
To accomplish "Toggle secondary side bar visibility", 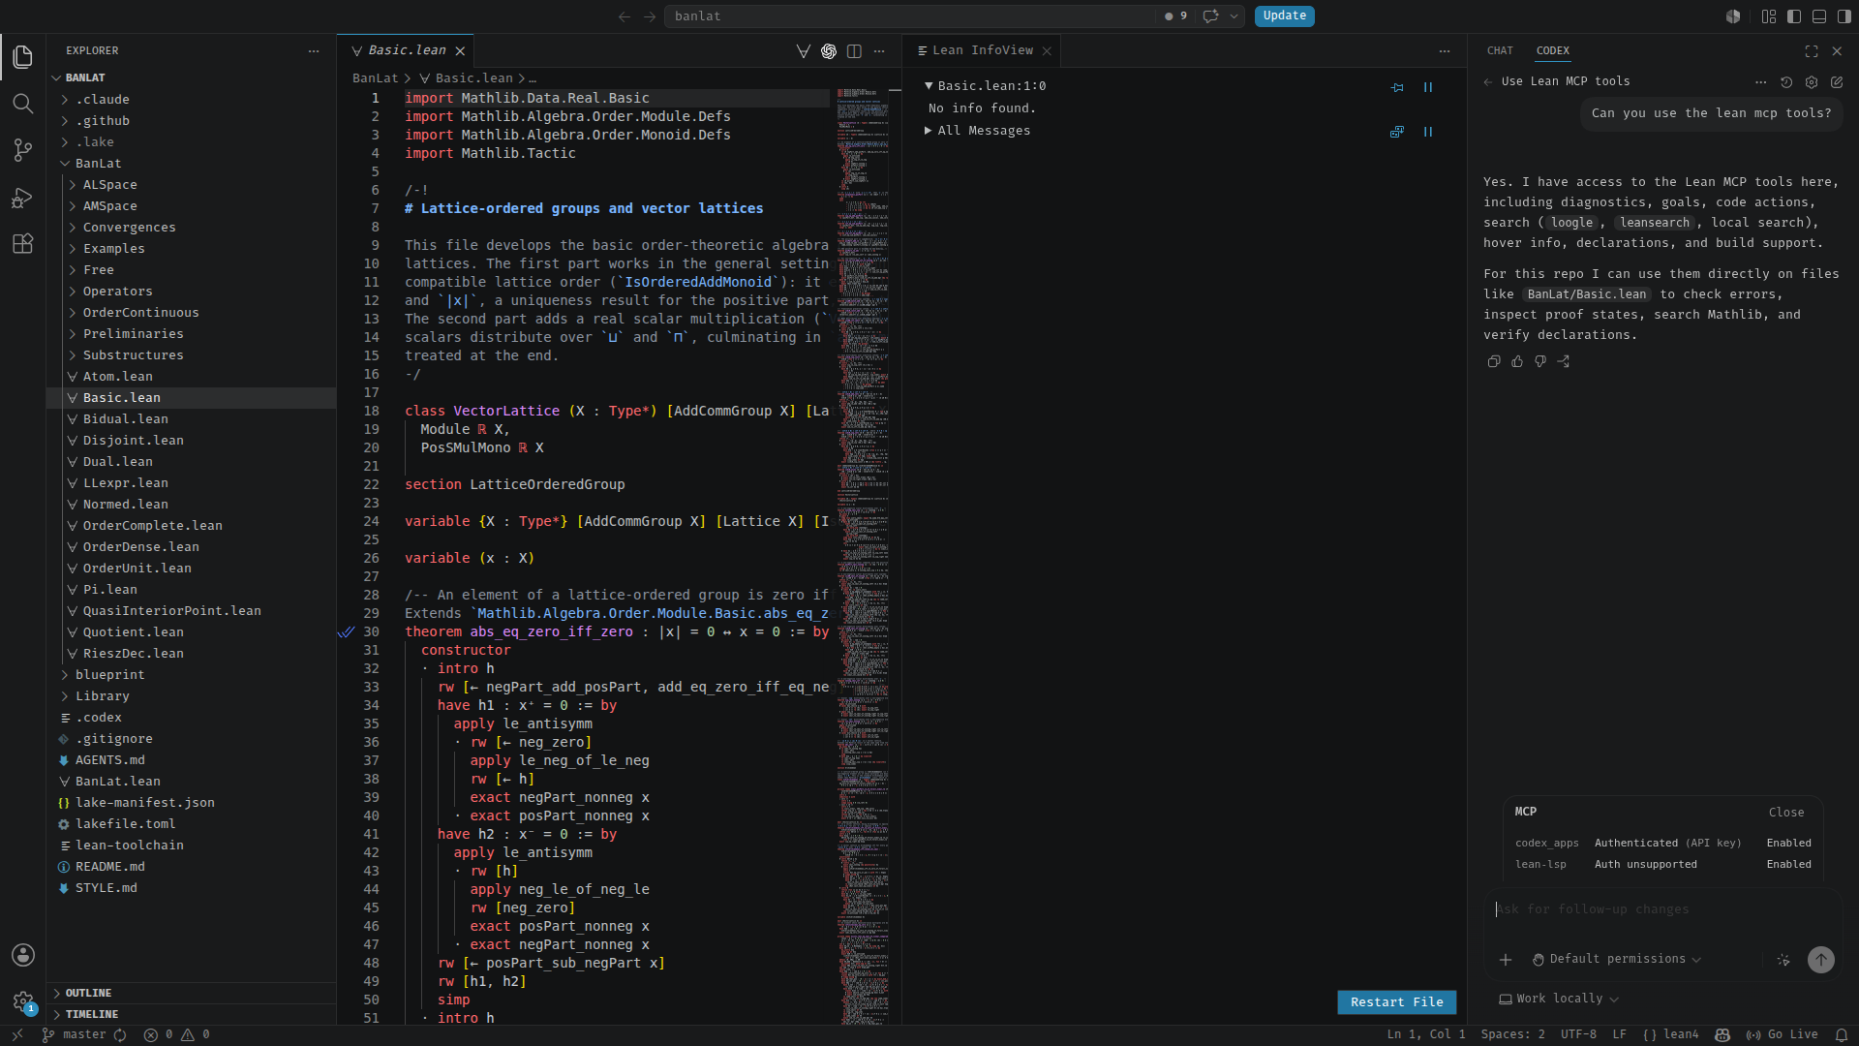I will [1844, 16].
